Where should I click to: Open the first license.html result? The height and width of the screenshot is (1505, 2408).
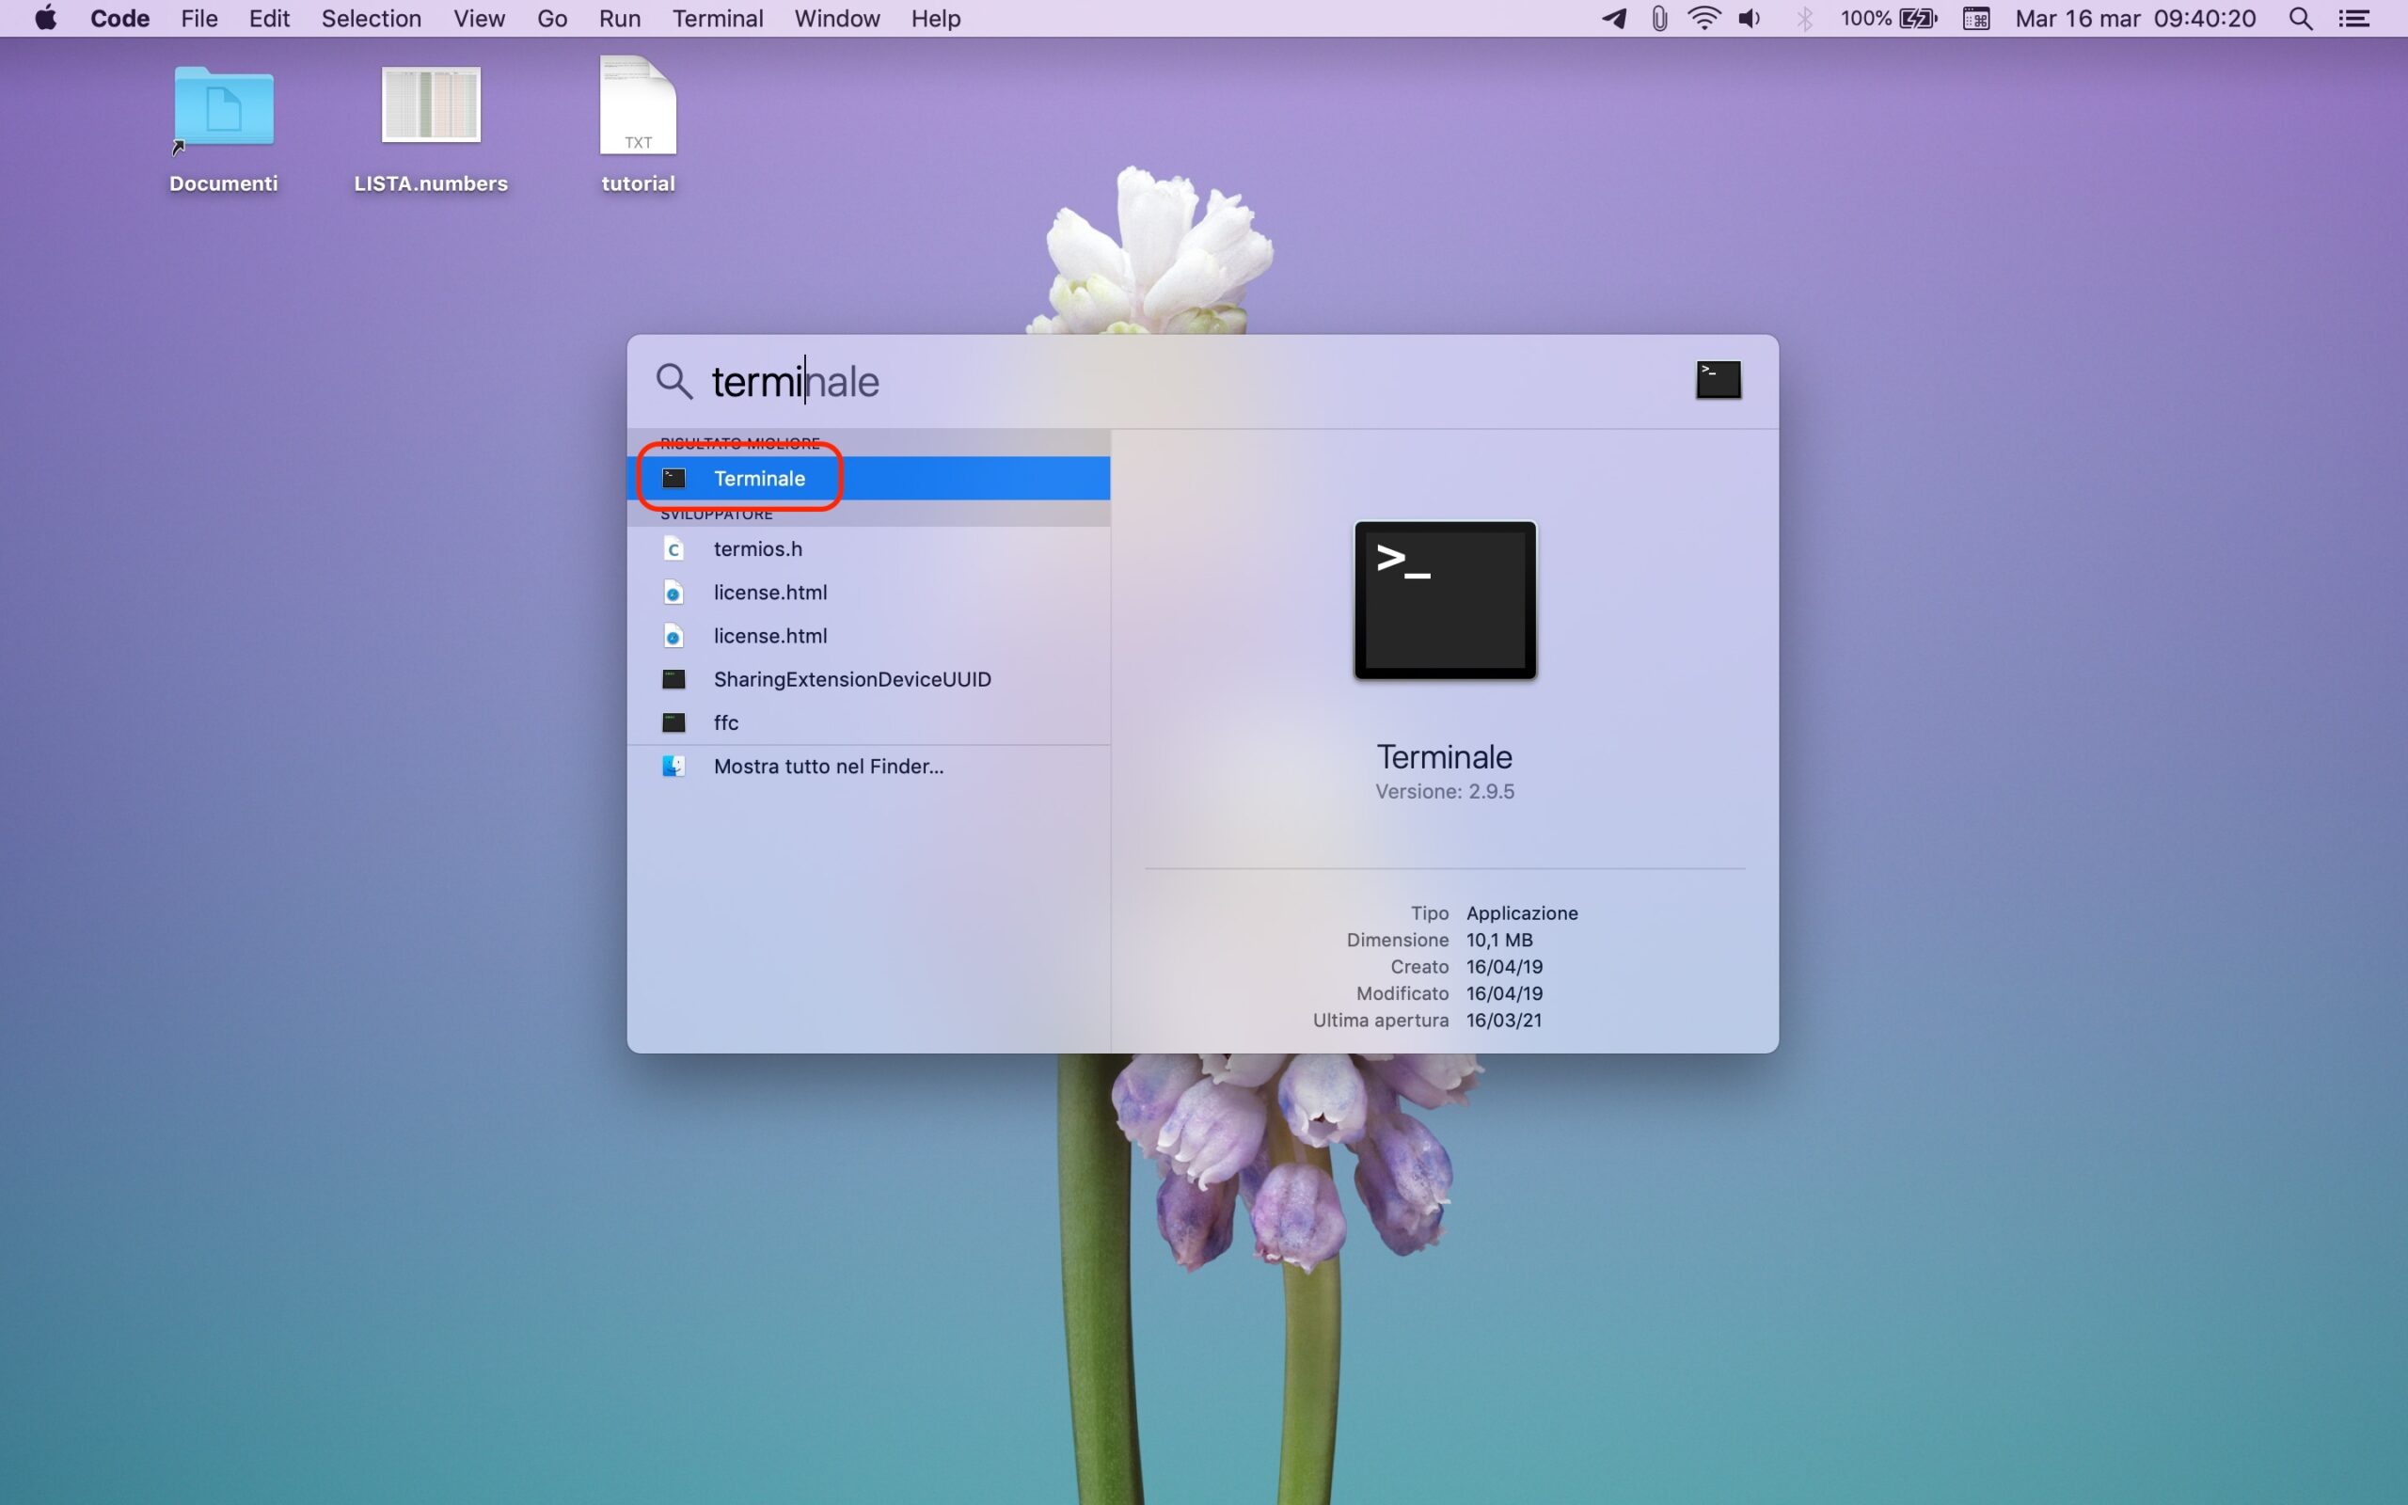click(769, 593)
